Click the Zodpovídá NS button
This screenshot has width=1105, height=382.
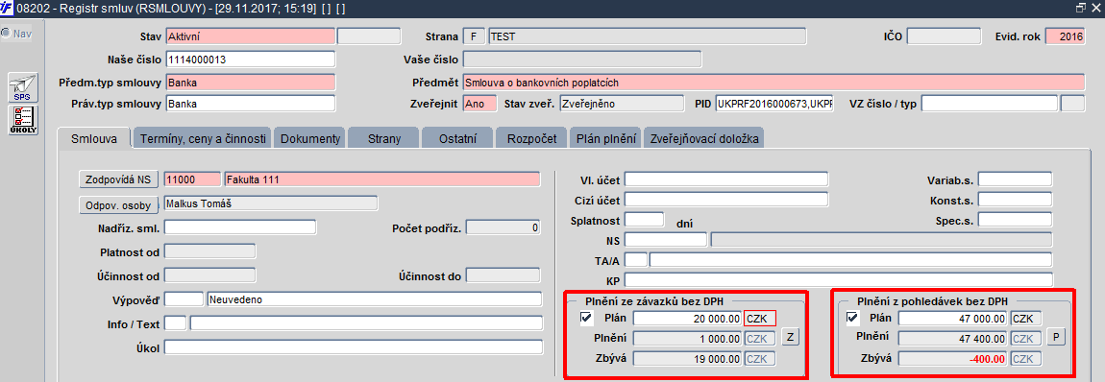(118, 179)
